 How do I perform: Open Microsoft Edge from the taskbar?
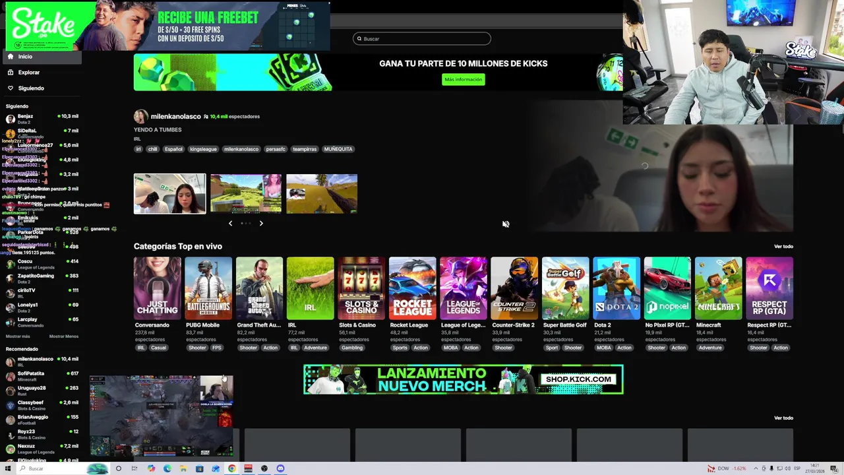pos(167,468)
